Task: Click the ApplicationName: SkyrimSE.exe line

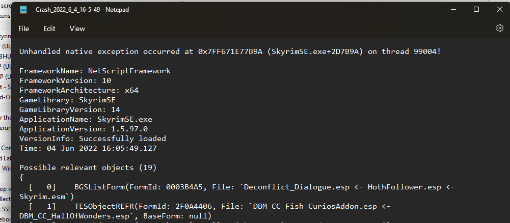Action: pyautogui.click(x=86, y=119)
